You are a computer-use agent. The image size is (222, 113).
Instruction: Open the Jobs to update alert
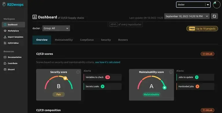[195, 77]
